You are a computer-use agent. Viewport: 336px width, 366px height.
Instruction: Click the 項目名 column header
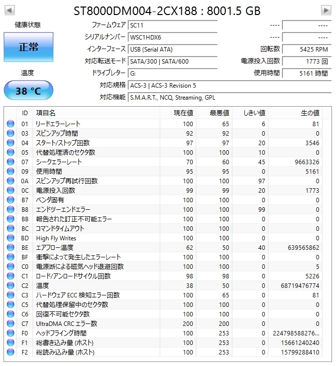coord(96,113)
